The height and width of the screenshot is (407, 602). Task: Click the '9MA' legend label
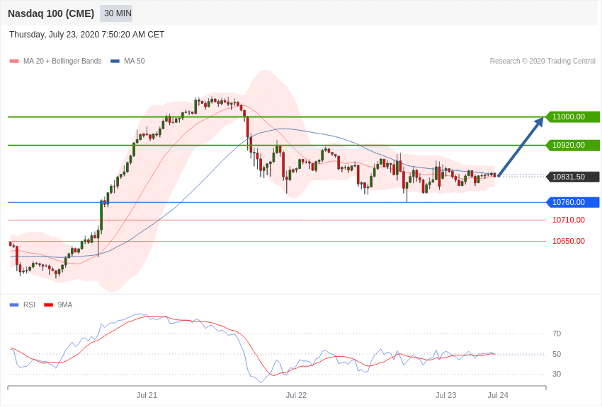65,305
